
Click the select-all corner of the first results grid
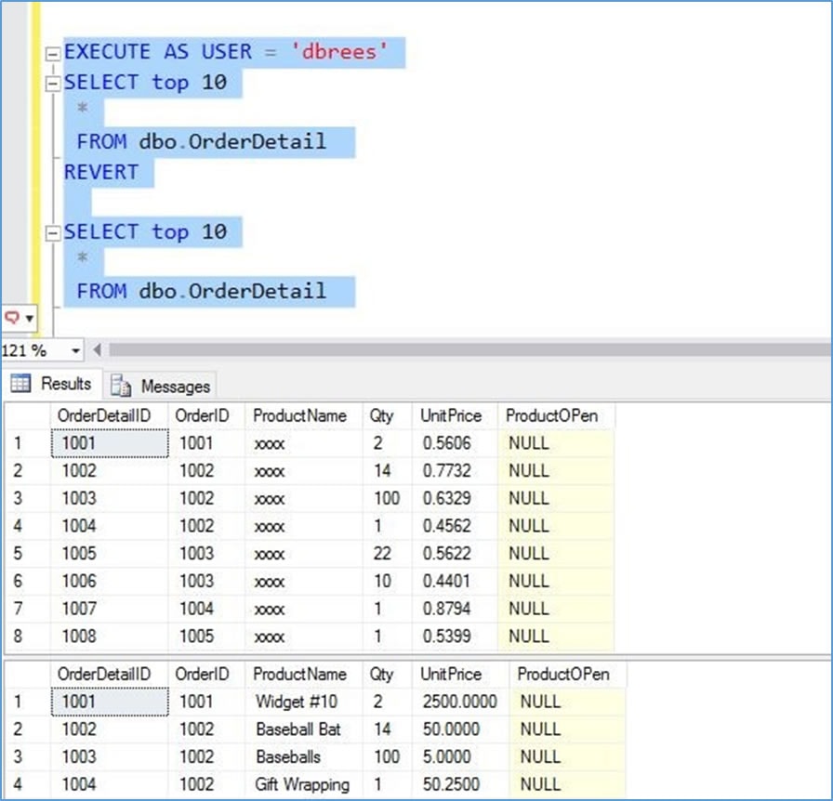[x=26, y=416]
